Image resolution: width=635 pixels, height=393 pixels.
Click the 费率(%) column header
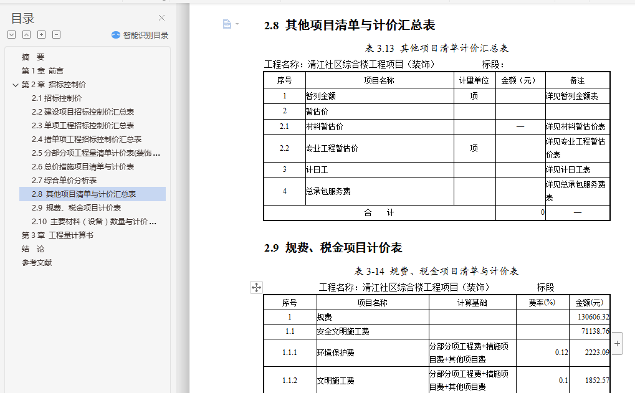pyautogui.click(x=543, y=303)
